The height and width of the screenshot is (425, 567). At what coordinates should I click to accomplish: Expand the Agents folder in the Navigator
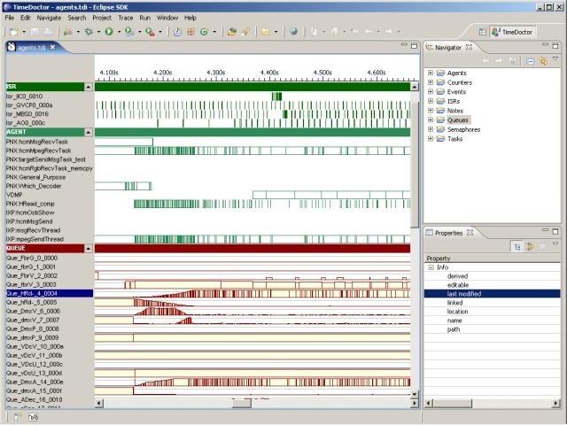click(x=431, y=73)
